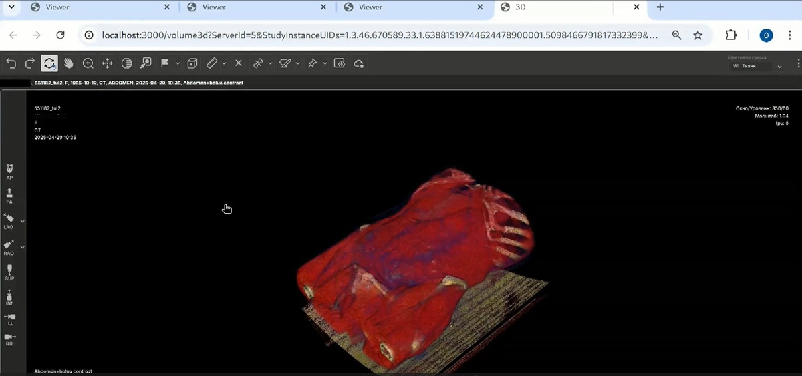Click the 'Abdomen+bolus contrast' label at viewport bottom
802x376 pixels.
63,371
